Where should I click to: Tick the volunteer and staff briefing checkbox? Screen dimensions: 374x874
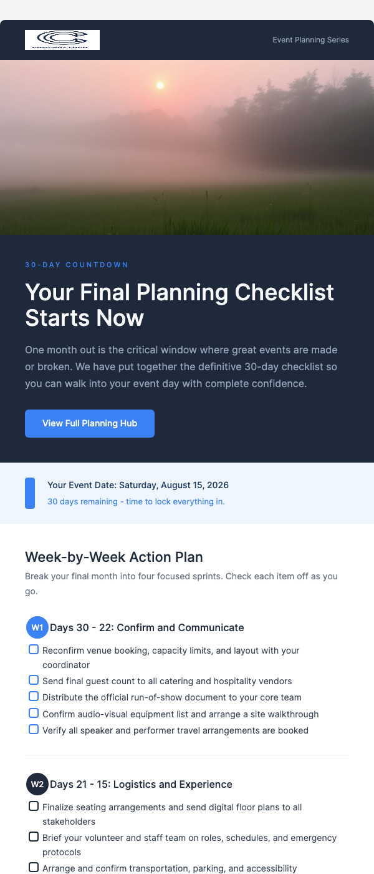tap(34, 837)
